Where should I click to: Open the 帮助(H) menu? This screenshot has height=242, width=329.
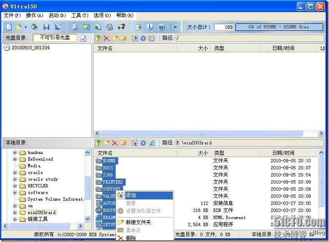point(125,15)
